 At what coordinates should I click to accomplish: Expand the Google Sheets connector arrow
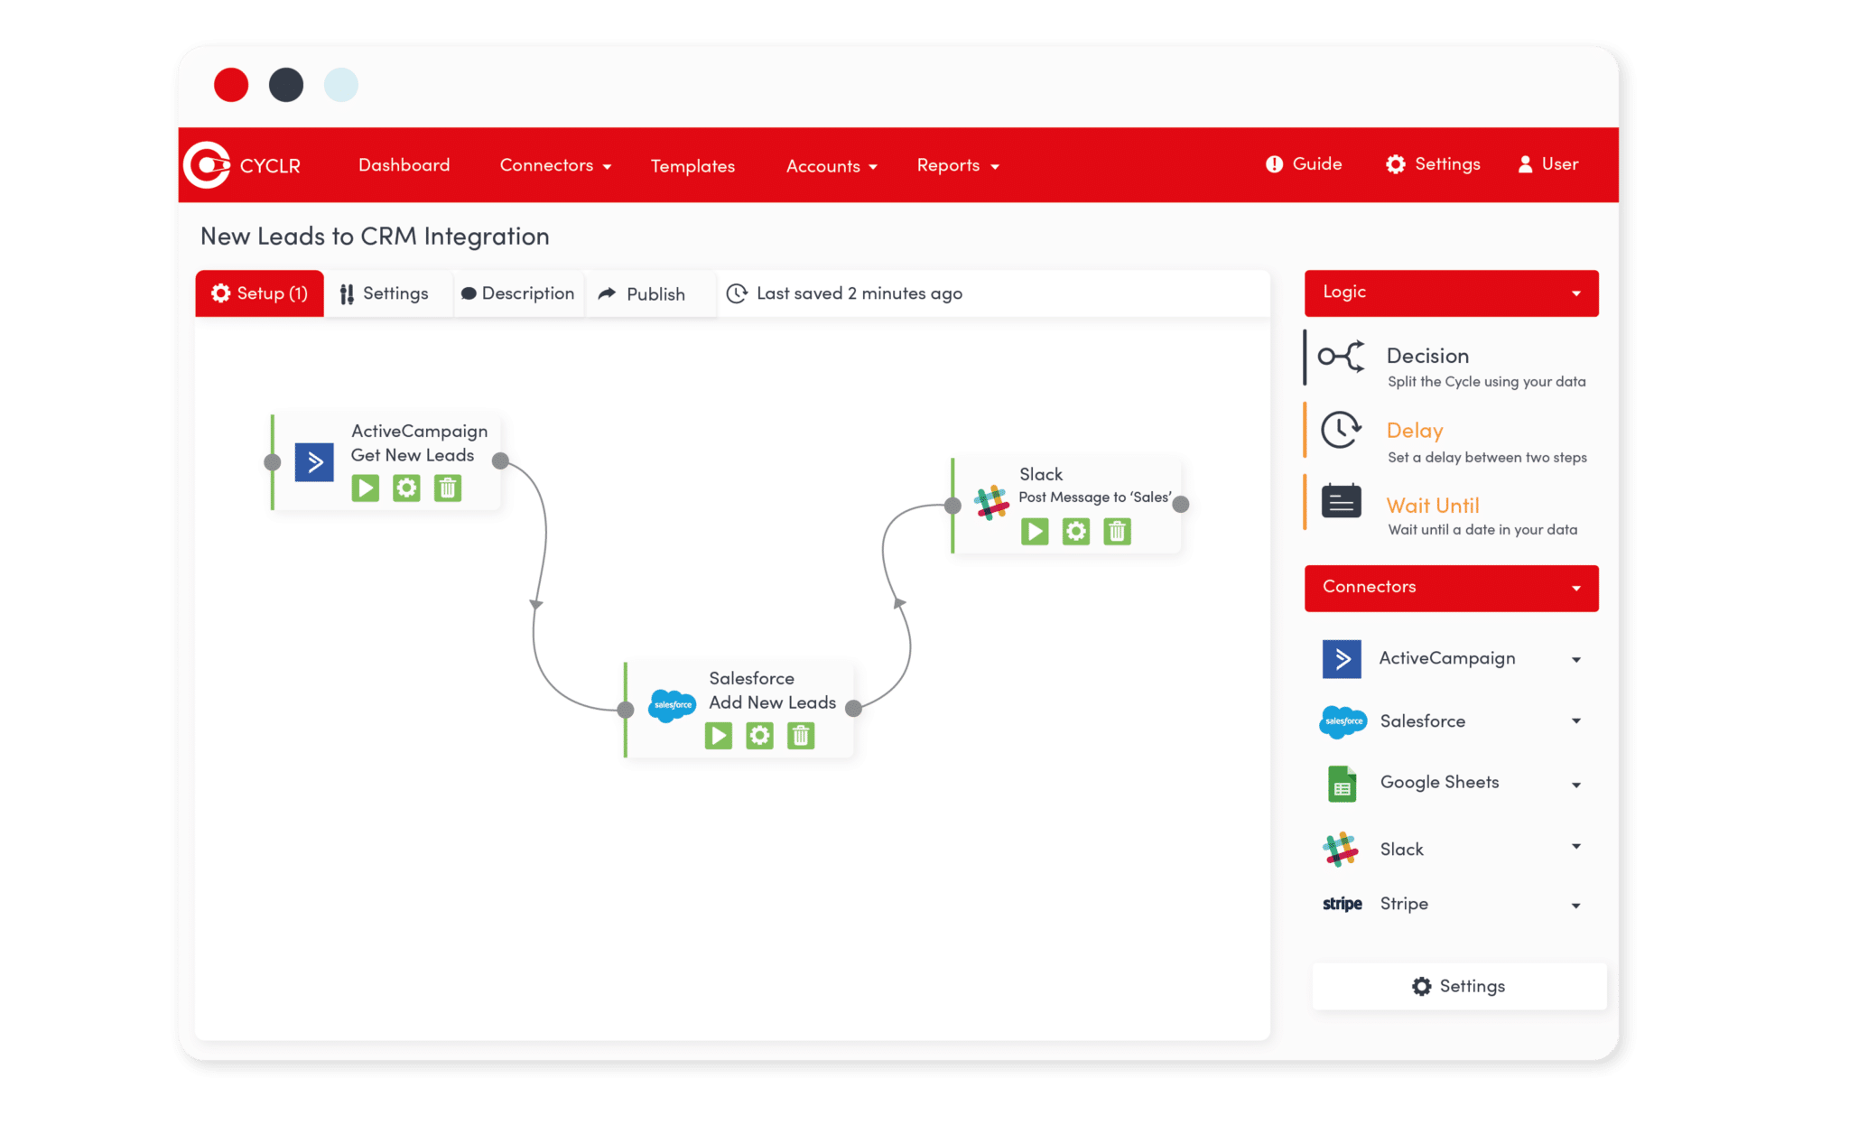(x=1576, y=785)
